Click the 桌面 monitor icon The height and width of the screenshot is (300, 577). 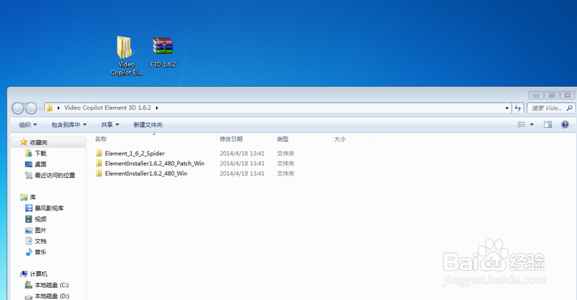click(x=29, y=164)
